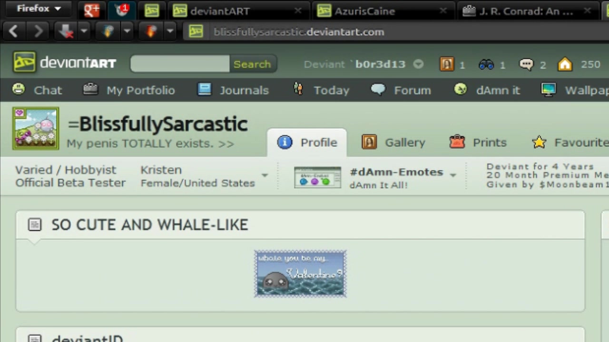Click the deviantID widget icon

click(x=35, y=338)
